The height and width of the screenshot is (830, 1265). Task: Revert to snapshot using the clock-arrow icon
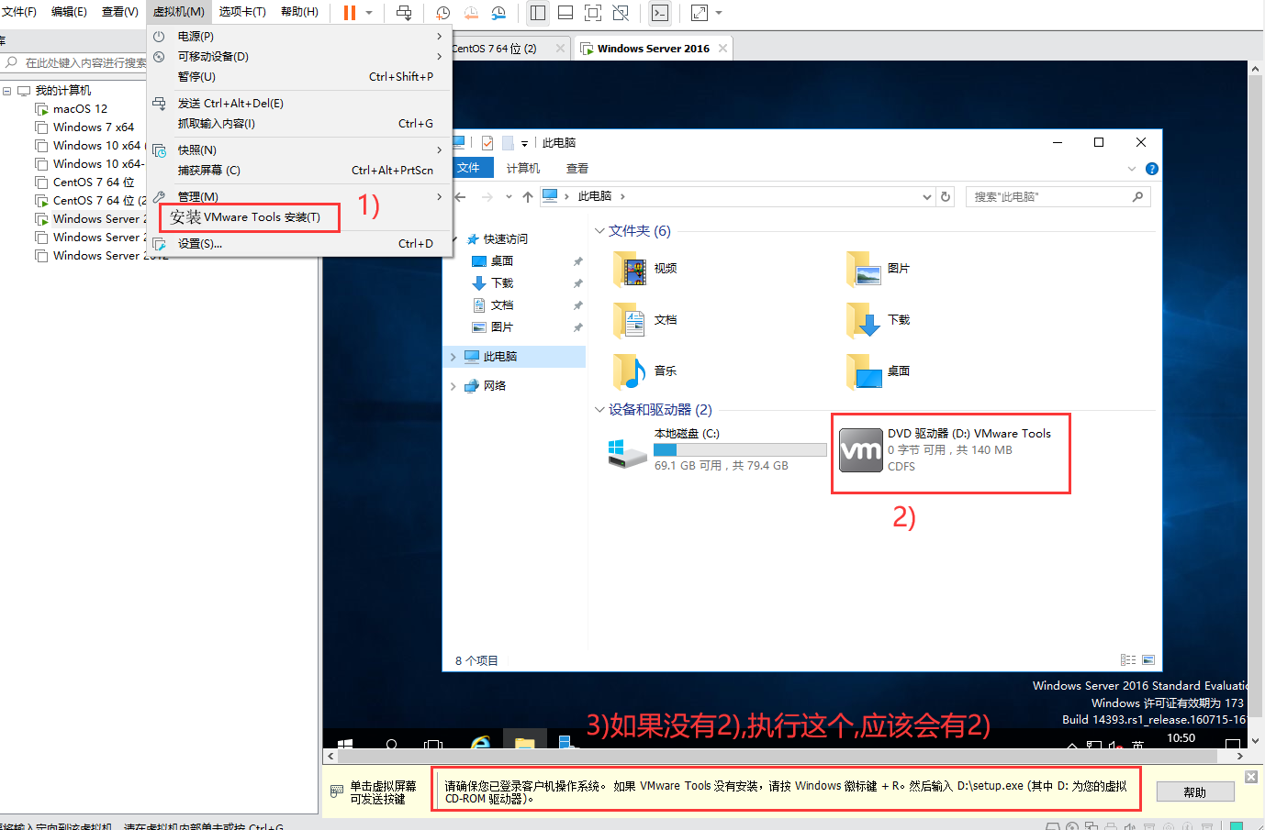click(471, 13)
